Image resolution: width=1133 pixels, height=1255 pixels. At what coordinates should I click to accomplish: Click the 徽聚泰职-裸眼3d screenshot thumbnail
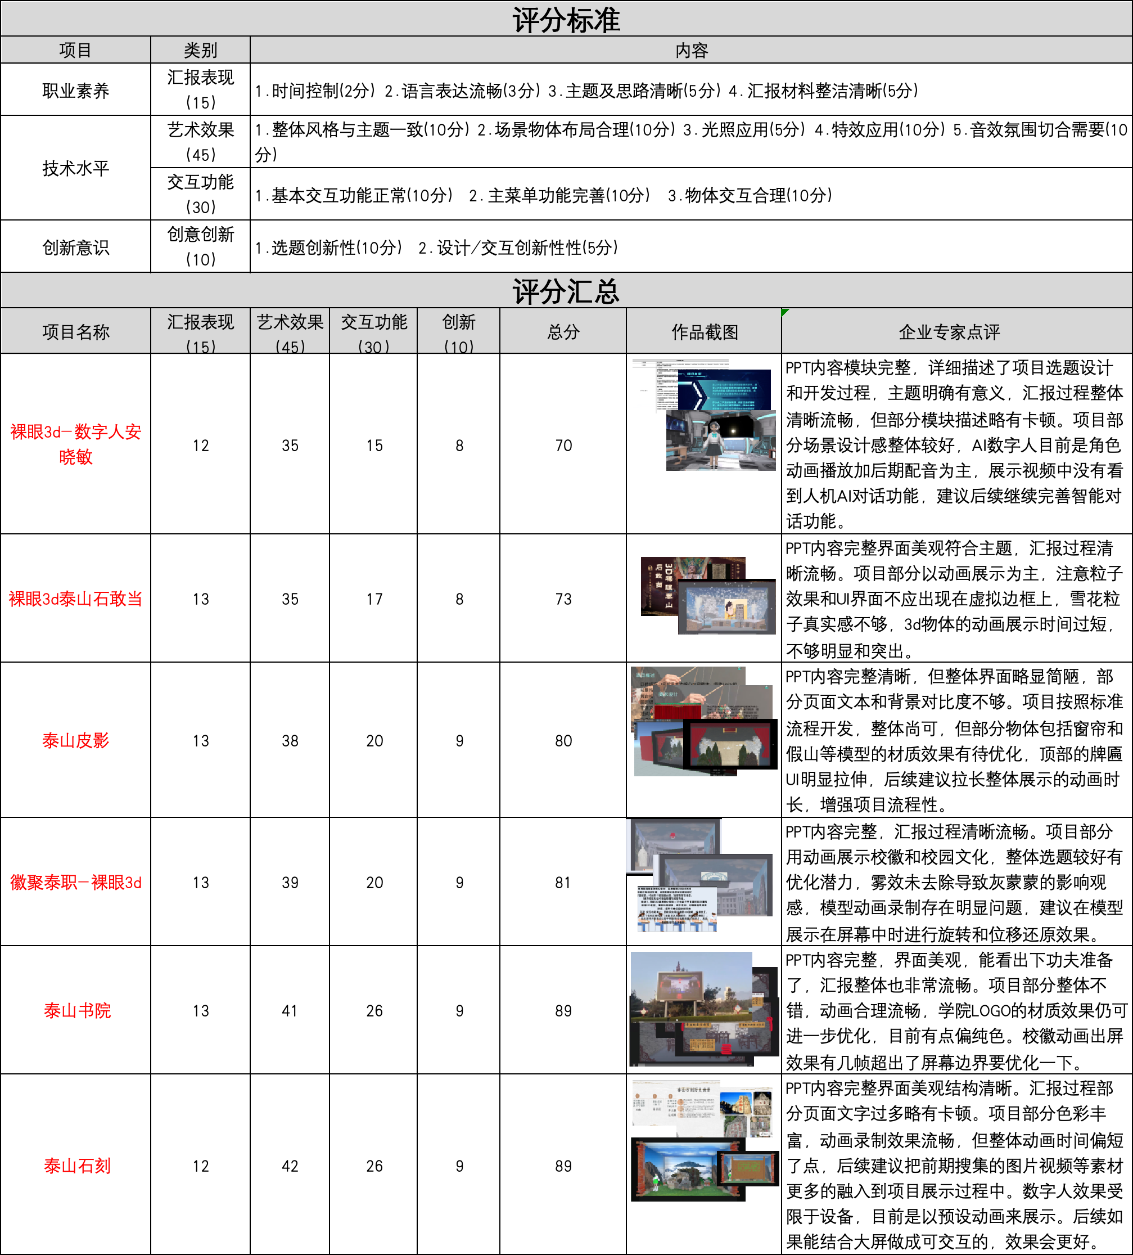point(700,876)
